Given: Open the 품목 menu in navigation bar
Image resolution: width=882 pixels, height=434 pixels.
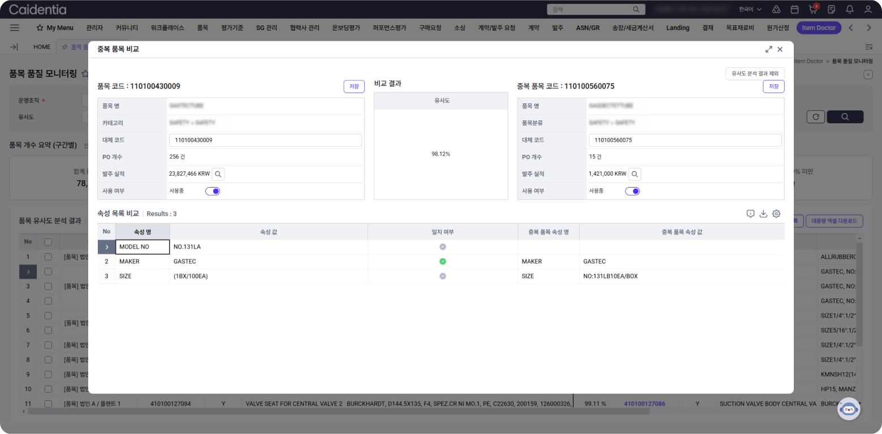Looking at the screenshot, I should tap(202, 28).
